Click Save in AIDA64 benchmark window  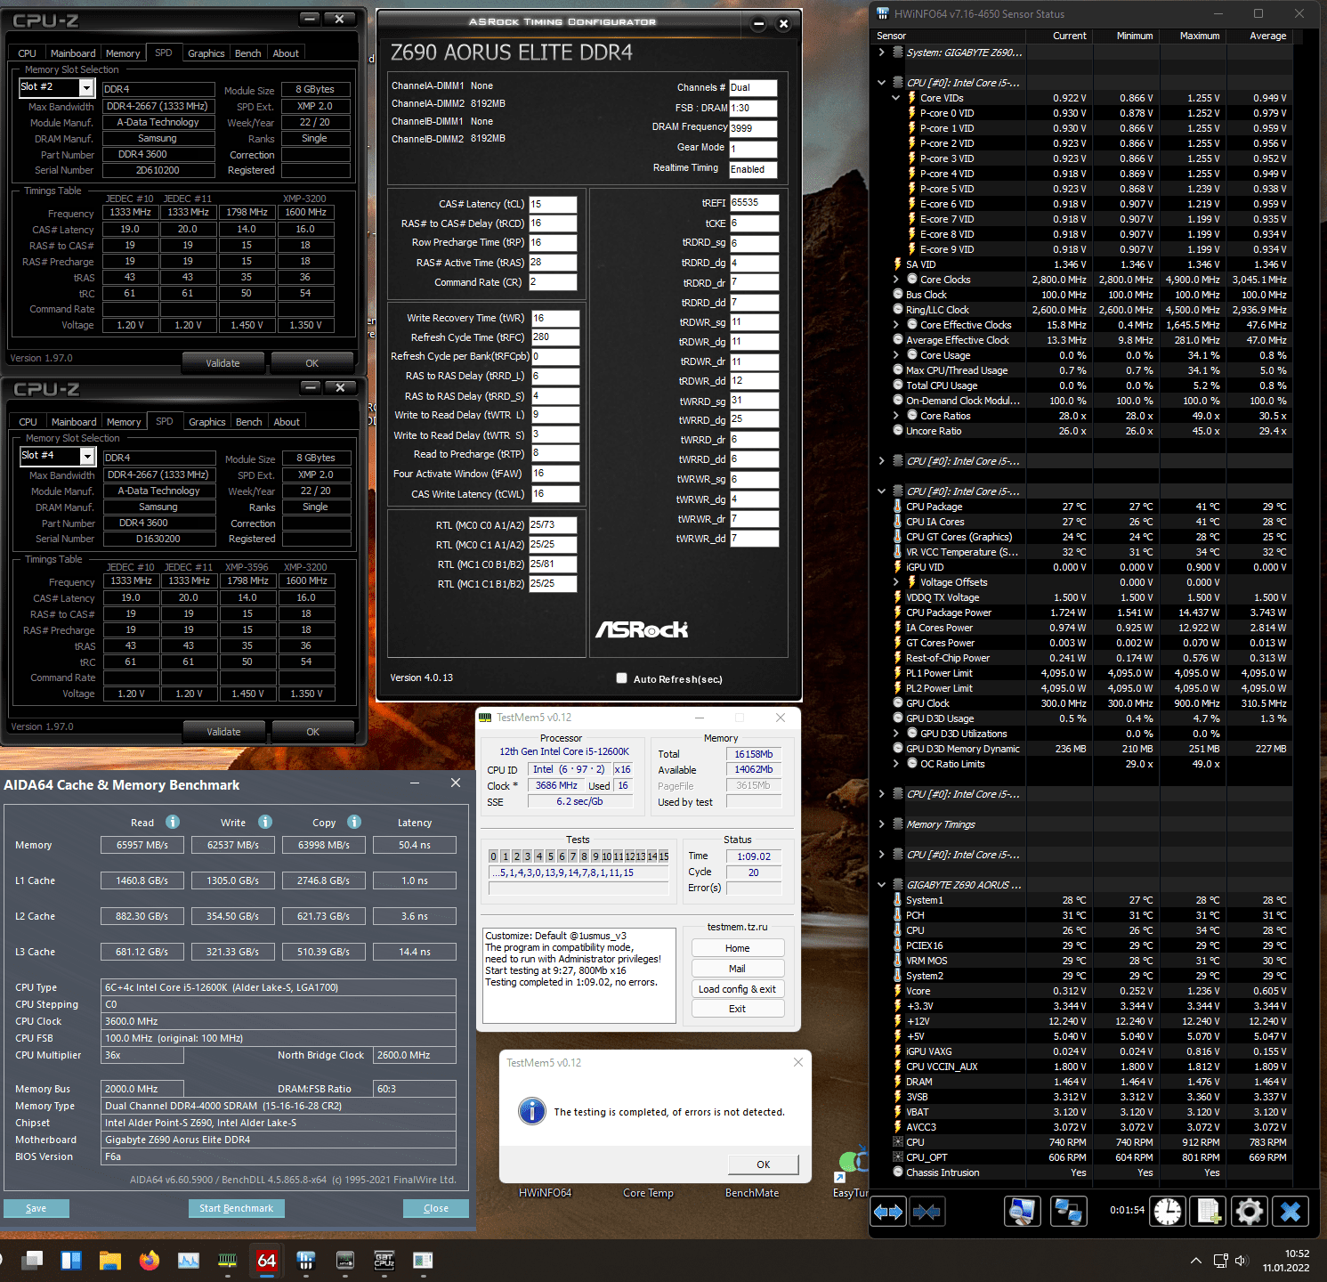click(x=36, y=1208)
